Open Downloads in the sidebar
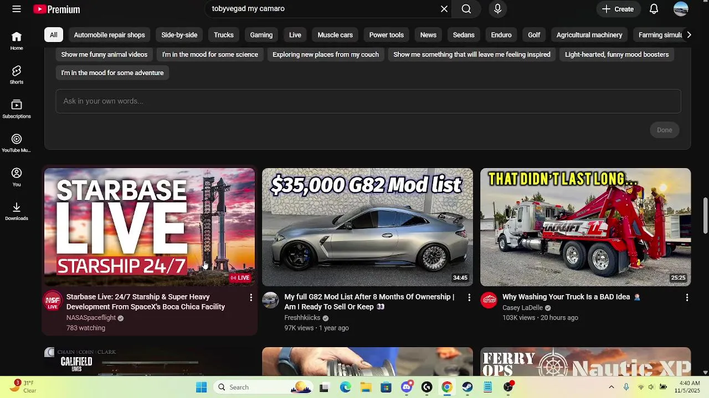Image resolution: width=709 pixels, height=398 pixels. tap(17, 212)
